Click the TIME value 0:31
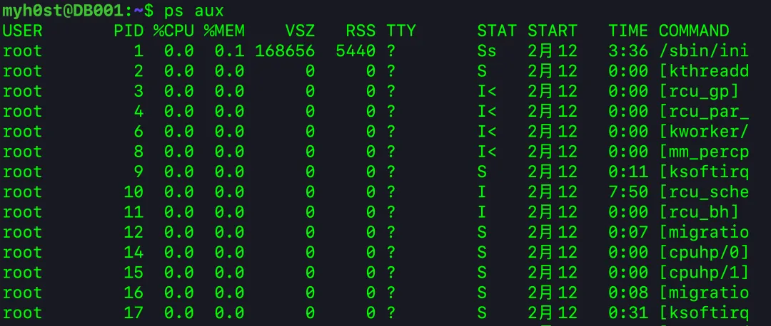 pyautogui.click(x=628, y=313)
